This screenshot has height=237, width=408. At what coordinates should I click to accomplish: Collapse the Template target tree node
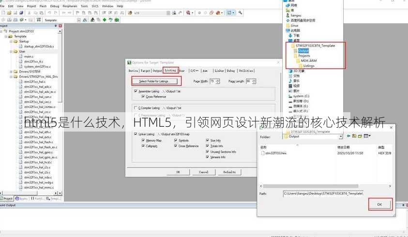coord(6,36)
